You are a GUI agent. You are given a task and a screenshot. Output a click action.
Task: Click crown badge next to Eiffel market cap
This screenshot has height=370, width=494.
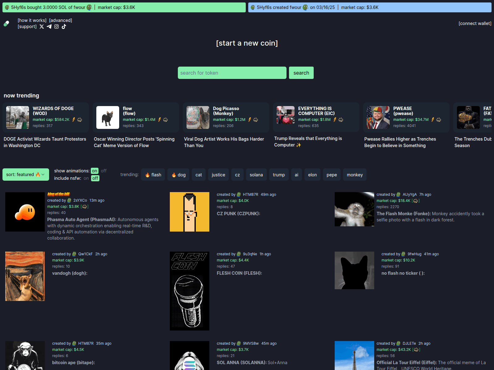[x=416, y=350]
